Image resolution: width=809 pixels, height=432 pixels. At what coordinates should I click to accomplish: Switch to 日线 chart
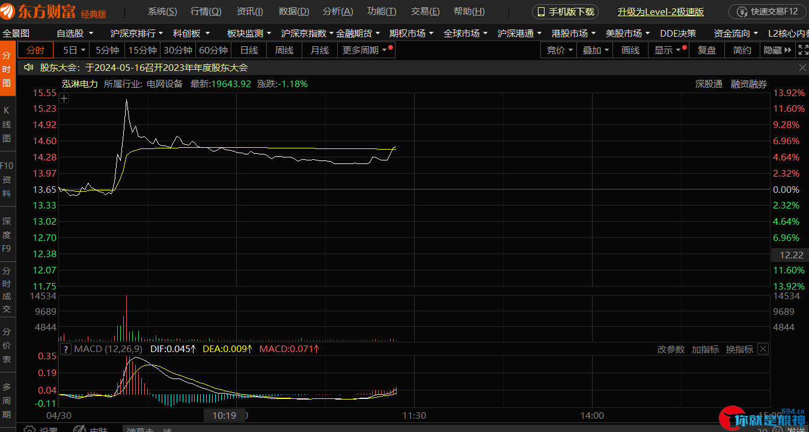pyautogui.click(x=249, y=50)
